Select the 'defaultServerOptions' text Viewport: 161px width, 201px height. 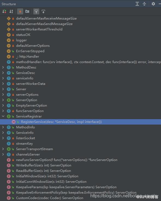[33, 46]
